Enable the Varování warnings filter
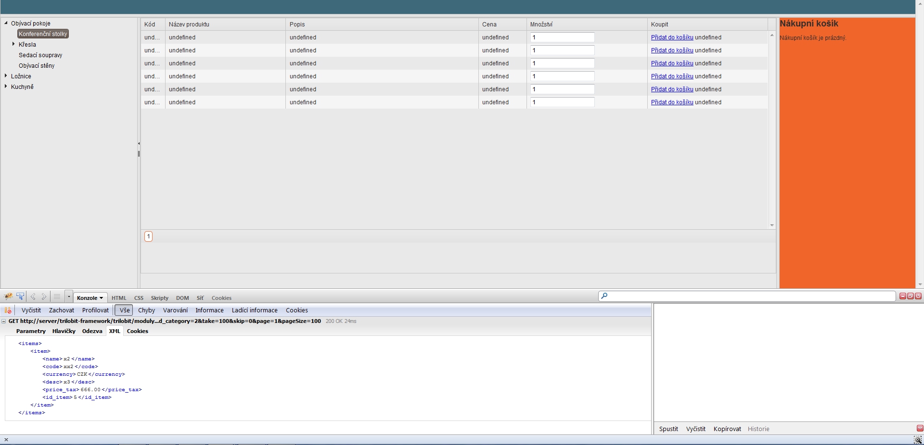Screen dimensions: 924x445 coord(175,310)
